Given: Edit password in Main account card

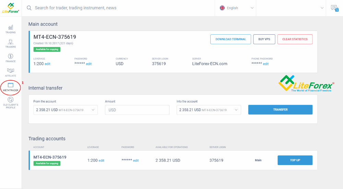Looking at the screenshot, I should click(88, 64).
